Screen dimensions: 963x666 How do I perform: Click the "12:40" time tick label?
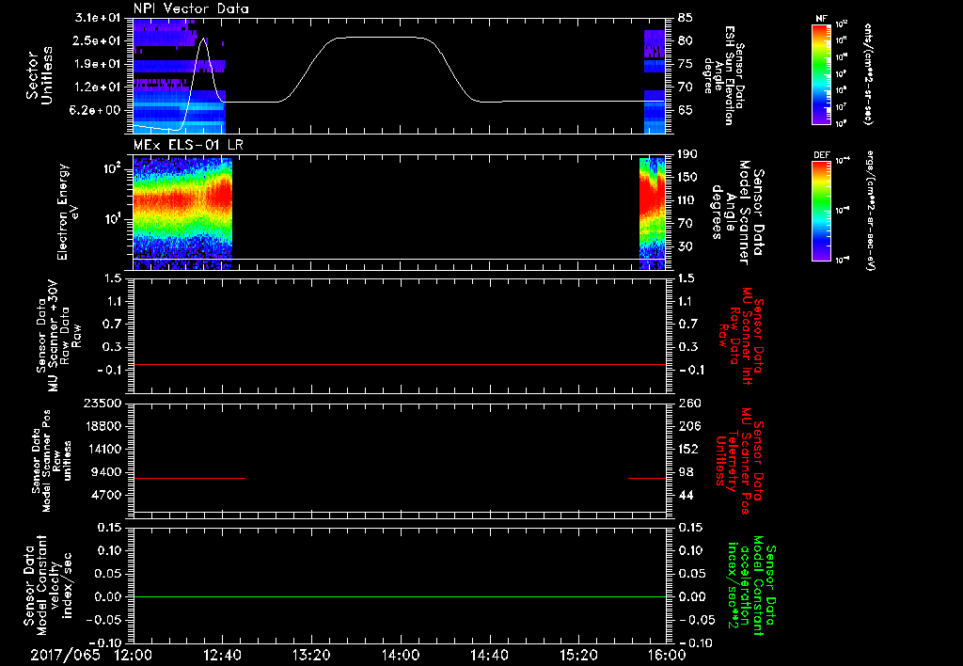(x=222, y=655)
